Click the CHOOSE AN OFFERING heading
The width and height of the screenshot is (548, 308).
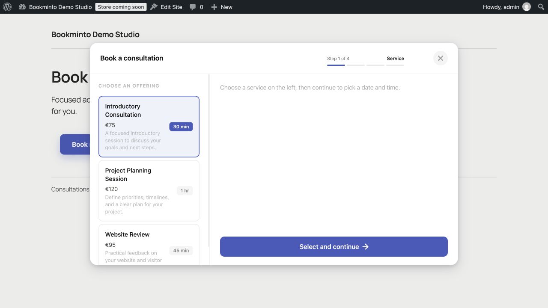pos(129,86)
